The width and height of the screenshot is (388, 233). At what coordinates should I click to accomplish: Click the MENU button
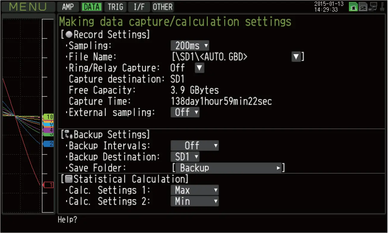[28, 7]
